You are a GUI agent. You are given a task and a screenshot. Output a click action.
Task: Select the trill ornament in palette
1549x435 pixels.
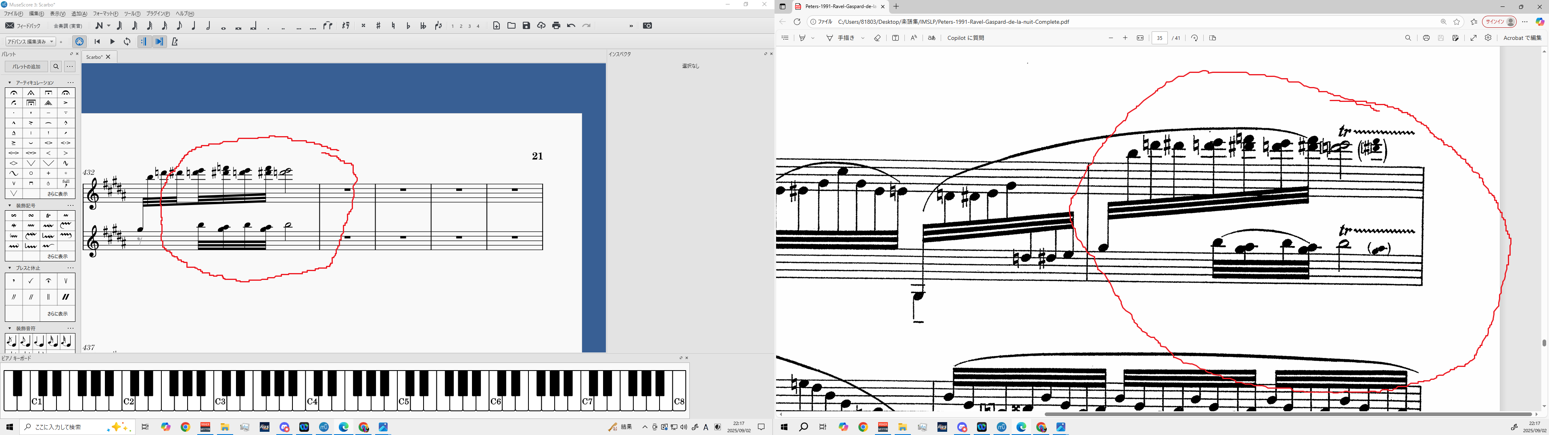[49, 215]
